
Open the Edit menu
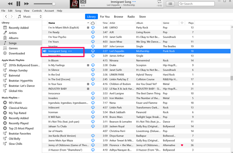point(10,11)
